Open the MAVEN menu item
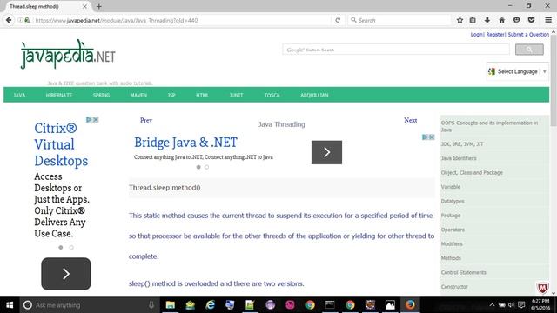 click(138, 95)
